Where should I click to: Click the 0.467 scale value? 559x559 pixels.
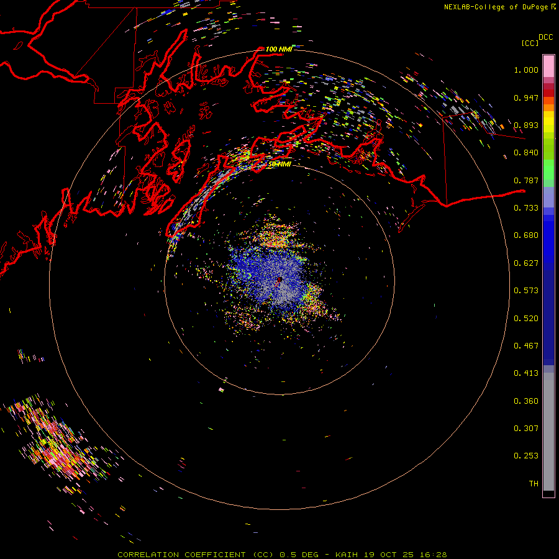pyautogui.click(x=526, y=346)
